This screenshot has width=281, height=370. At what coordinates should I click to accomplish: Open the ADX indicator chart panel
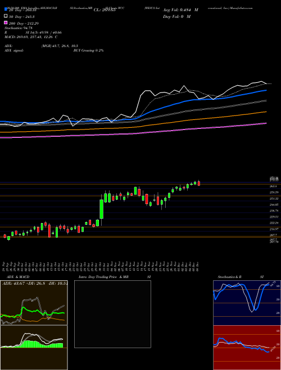(34, 303)
